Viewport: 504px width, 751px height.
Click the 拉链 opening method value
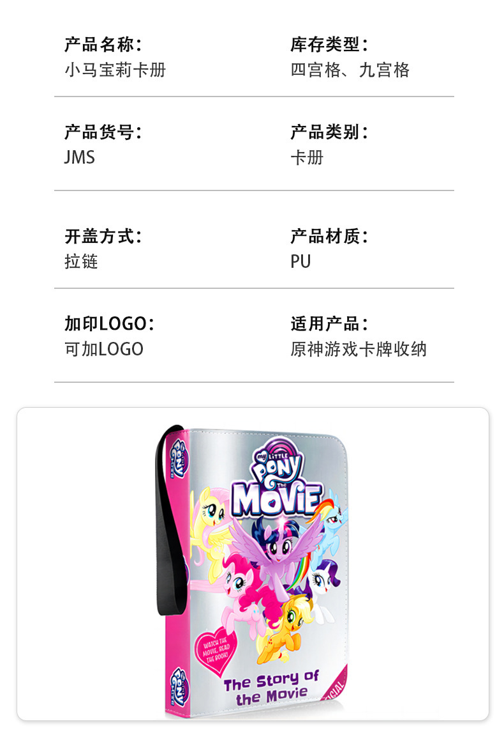[81, 261]
